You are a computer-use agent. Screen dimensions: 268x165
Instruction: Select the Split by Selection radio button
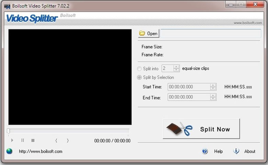pyautogui.click(x=139, y=78)
